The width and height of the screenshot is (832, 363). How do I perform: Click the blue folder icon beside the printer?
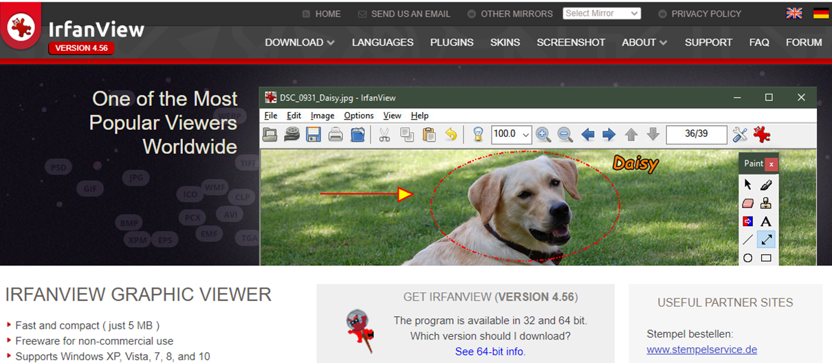(358, 134)
